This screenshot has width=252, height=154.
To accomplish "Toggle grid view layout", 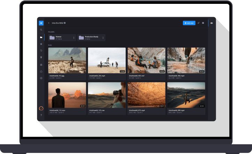I will 203,23.
